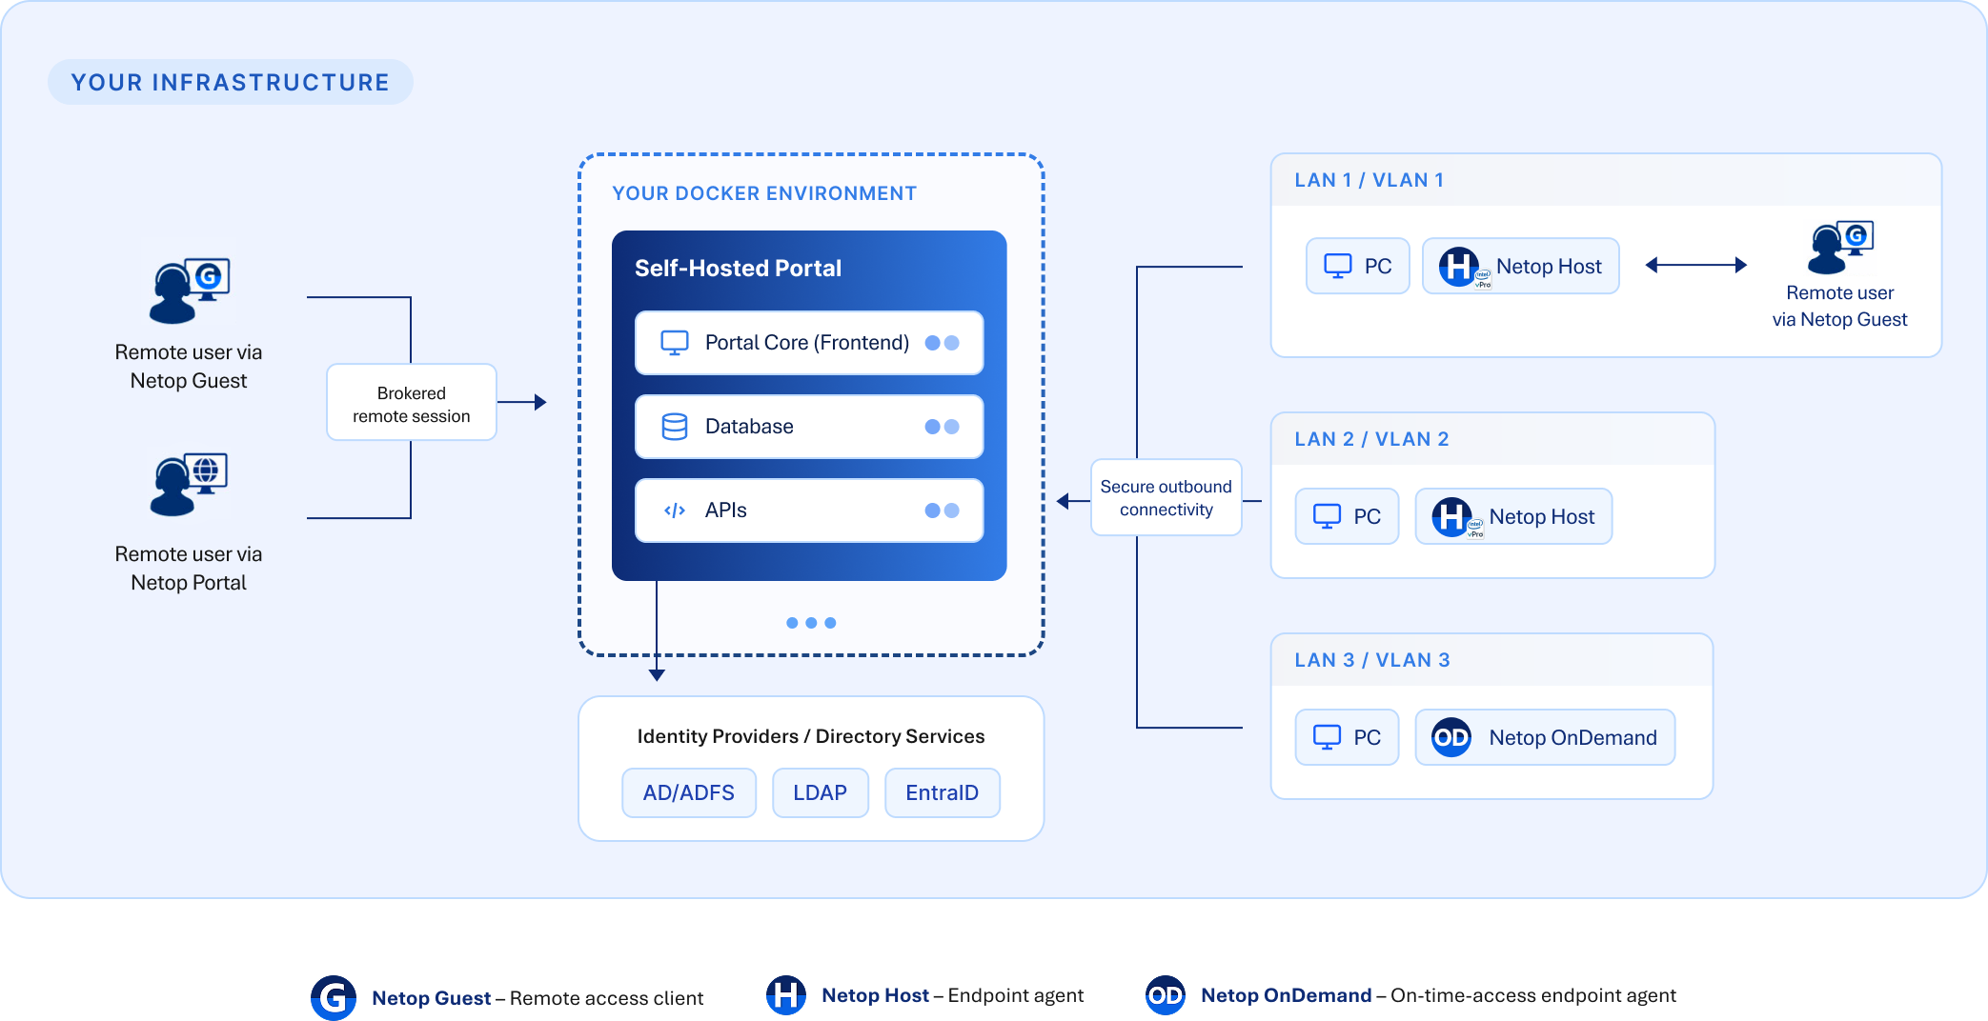
Task: Click the Netop OnDemand OD legend icon
Action: coord(1166,995)
